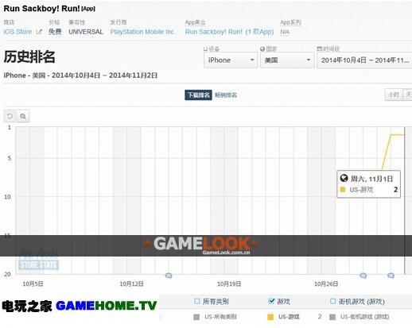Click the rightmost event marker on the axis
This screenshot has width=412, height=328.
click(391, 276)
